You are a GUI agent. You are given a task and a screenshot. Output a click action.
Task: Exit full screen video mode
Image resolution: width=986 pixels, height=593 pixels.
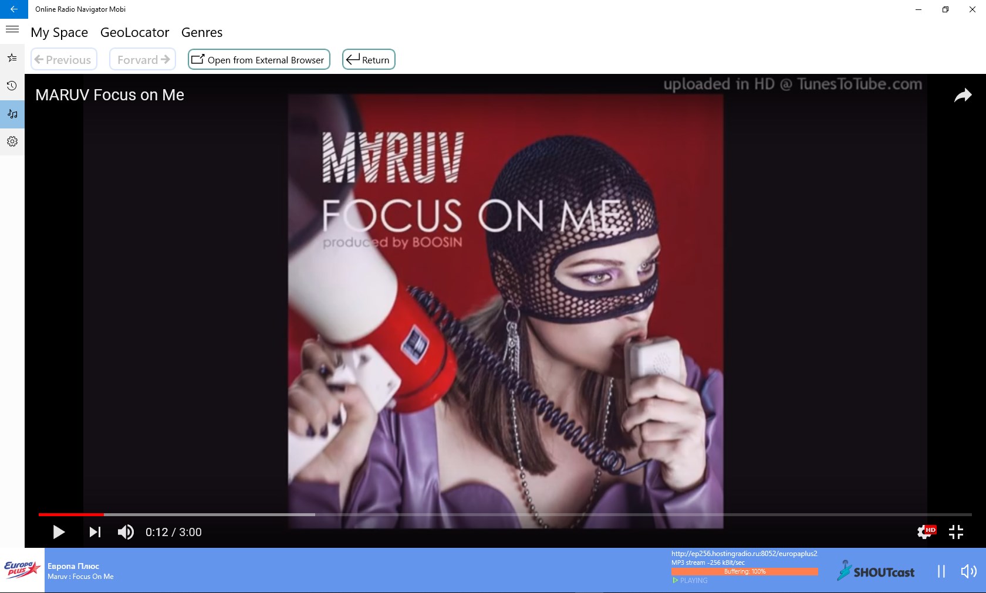(x=956, y=532)
